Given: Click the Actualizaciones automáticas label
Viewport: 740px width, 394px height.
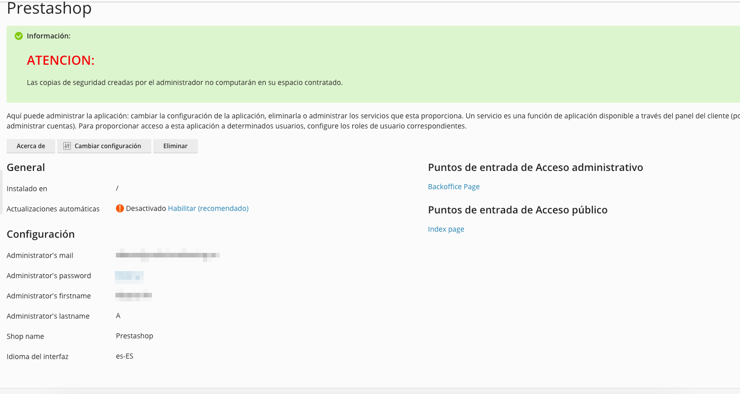Looking at the screenshot, I should [x=53, y=209].
